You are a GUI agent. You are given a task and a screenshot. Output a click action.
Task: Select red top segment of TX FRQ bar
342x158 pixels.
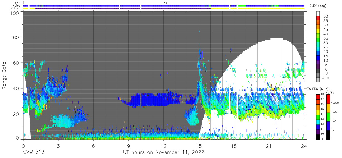(x=319, y=96)
